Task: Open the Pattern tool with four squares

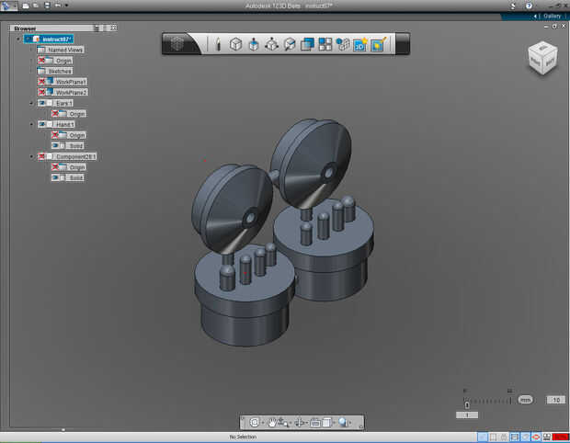Action: [325, 43]
